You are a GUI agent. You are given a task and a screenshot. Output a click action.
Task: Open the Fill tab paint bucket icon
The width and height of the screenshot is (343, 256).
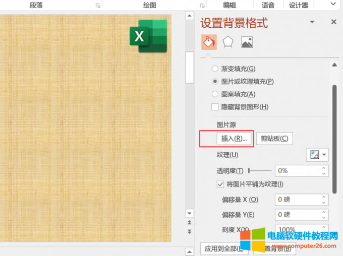(209, 42)
